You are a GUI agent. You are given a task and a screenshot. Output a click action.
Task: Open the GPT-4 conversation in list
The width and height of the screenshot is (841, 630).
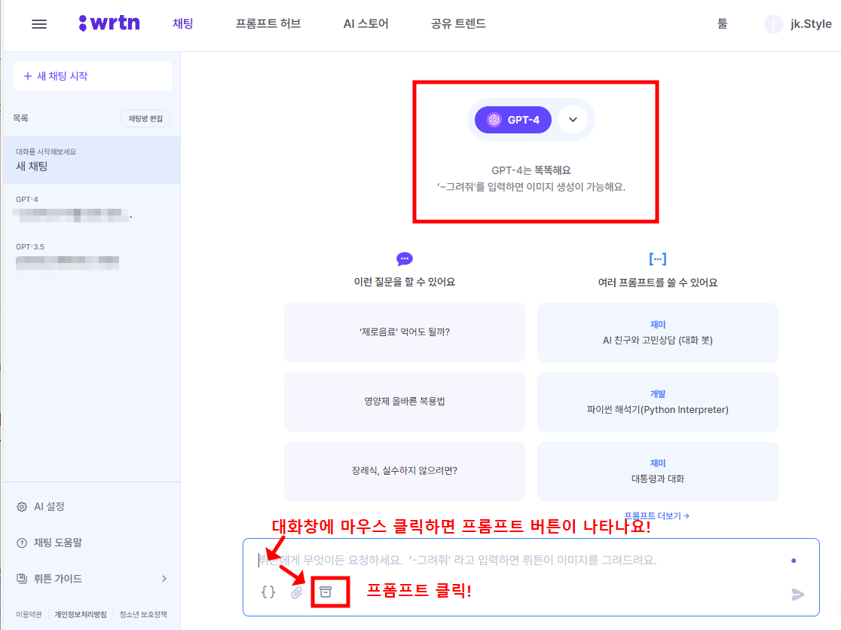(x=92, y=208)
